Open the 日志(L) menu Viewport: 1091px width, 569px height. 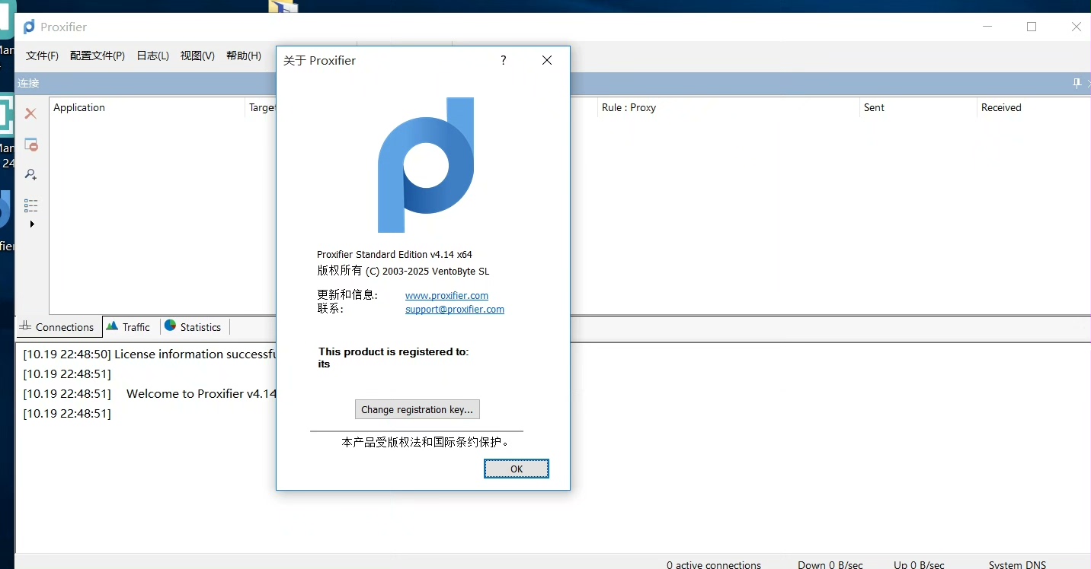[152, 56]
